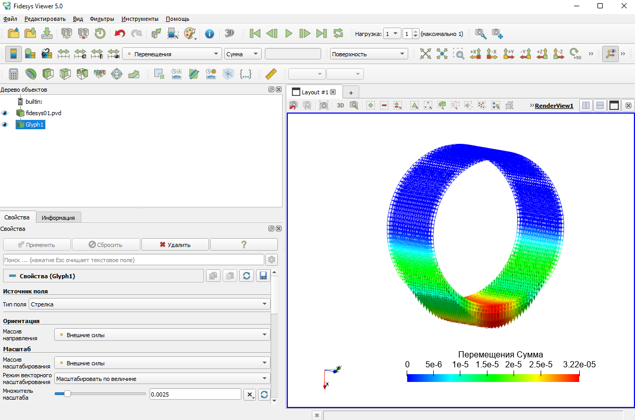Click the Save data download-arrow icon
Screen dimensions: 635x420
47,33
